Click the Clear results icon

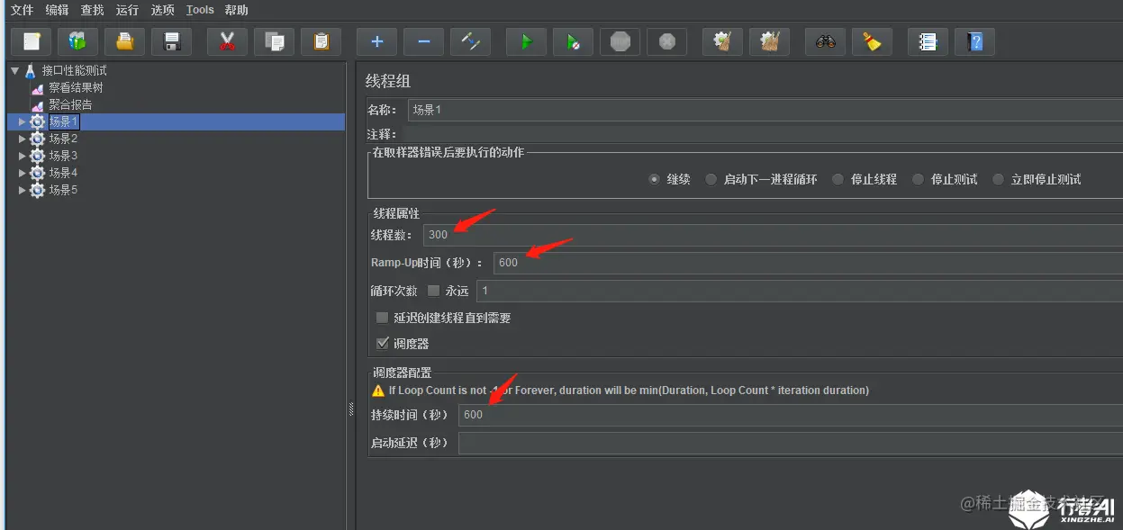pos(722,41)
